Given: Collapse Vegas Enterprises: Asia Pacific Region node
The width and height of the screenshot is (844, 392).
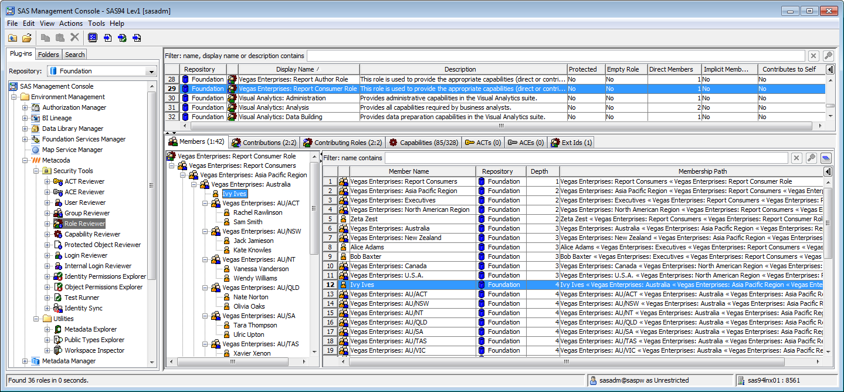Looking at the screenshot, I should click(x=183, y=175).
